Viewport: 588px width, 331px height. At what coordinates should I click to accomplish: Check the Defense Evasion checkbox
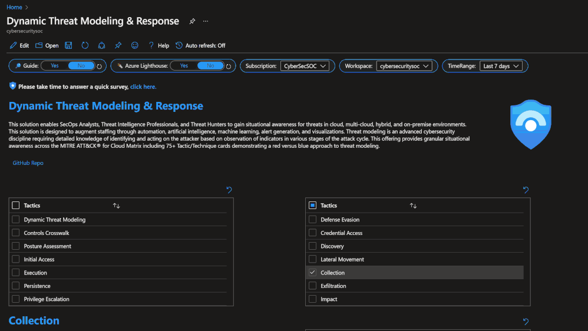[312, 219]
